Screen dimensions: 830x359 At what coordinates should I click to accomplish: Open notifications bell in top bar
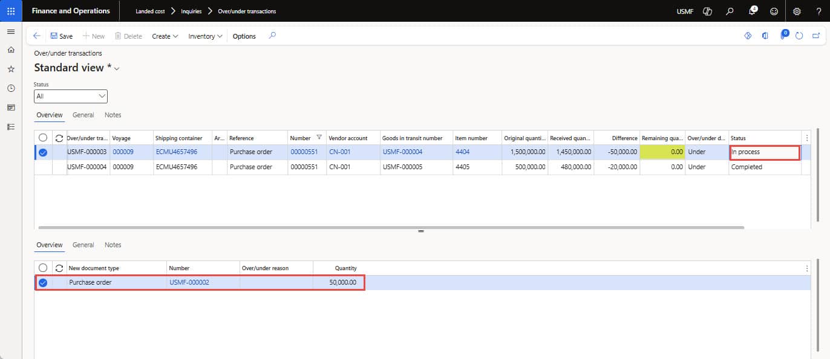(x=753, y=11)
